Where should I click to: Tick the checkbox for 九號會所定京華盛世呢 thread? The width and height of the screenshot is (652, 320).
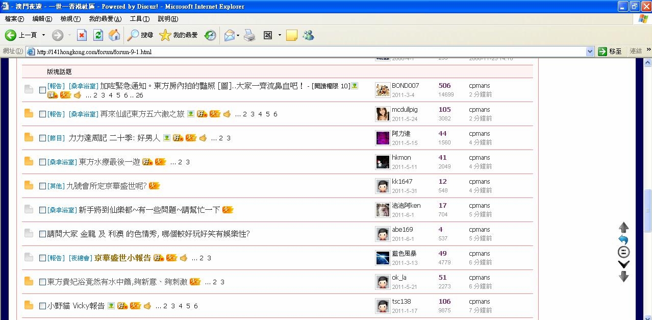[43, 186]
